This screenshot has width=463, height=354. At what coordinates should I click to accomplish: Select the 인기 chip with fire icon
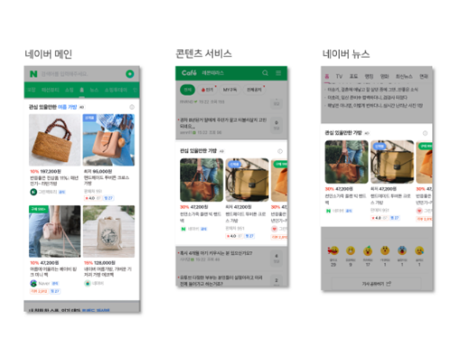pyautogui.click(x=208, y=90)
